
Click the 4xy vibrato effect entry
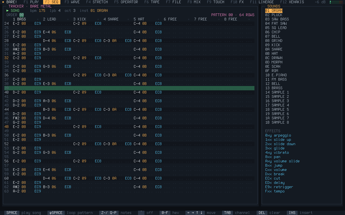point(277,152)
